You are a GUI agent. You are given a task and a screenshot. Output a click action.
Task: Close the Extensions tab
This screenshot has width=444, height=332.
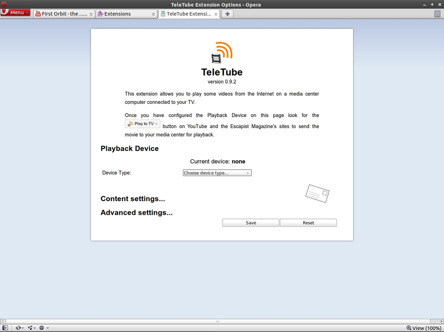tap(153, 14)
